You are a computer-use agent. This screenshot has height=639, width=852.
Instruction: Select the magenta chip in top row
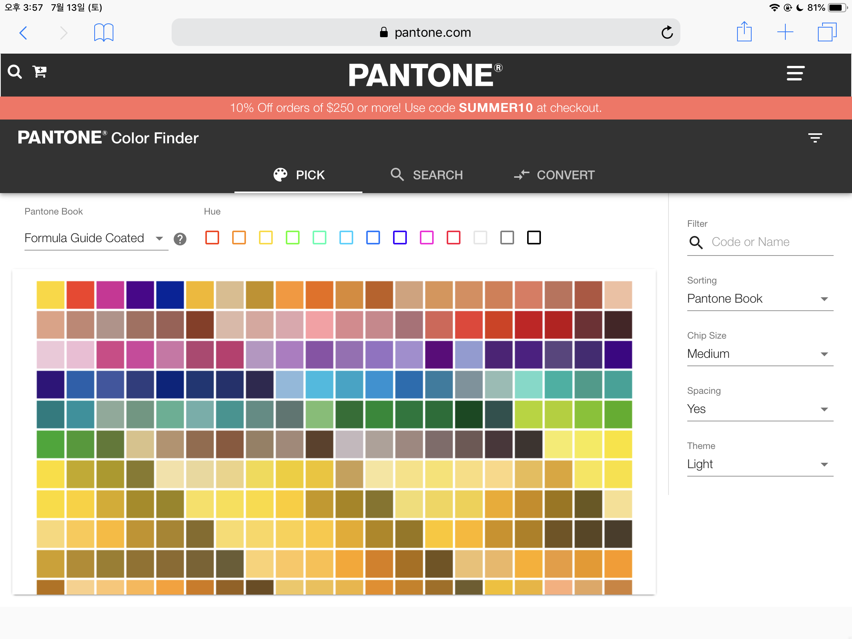coord(110,295)
